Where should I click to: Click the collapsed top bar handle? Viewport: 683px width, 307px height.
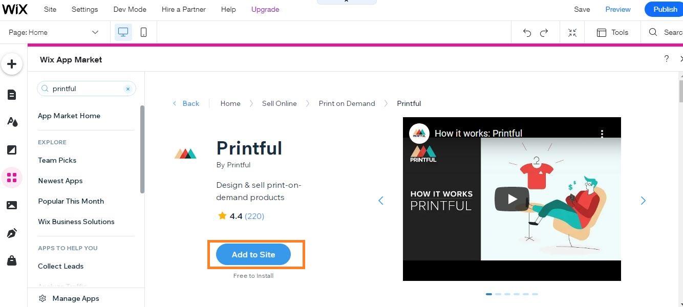347,2
